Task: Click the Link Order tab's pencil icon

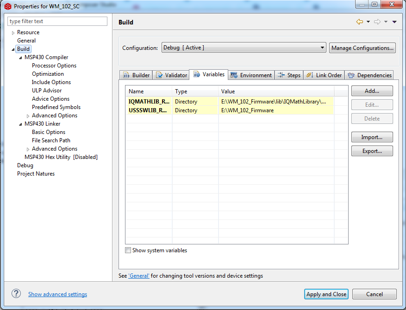Action: click(309, 74)
